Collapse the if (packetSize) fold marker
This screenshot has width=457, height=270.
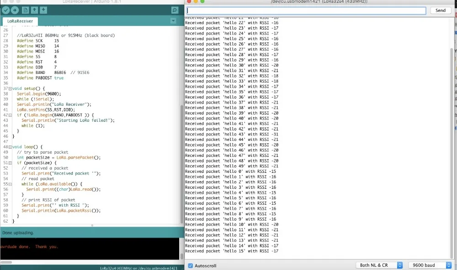10,163
